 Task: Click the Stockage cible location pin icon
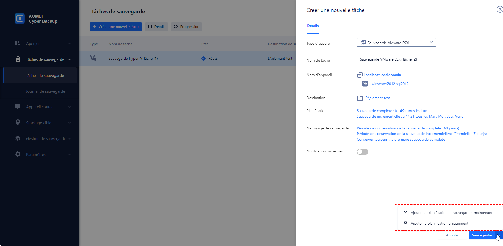[18, 122]
